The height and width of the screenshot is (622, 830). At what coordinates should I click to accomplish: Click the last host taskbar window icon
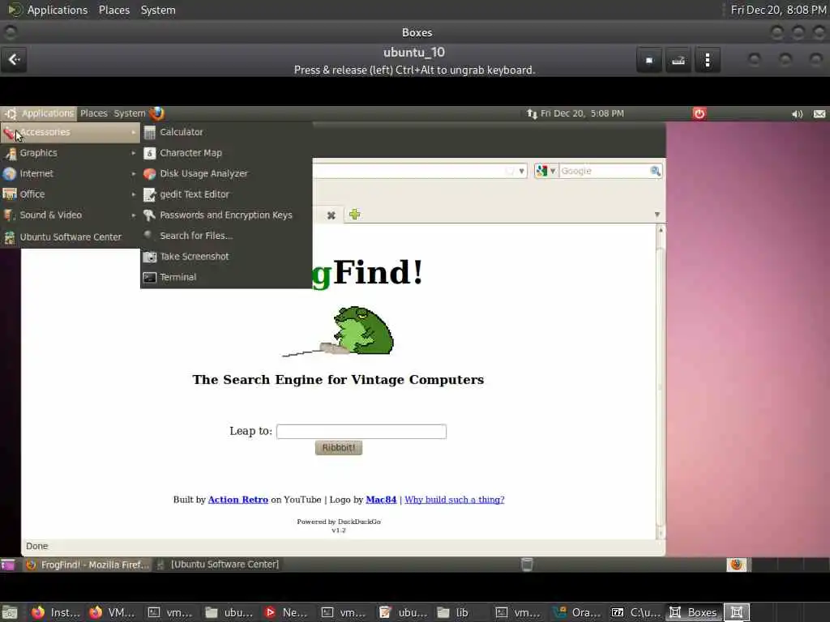(736, 612)
